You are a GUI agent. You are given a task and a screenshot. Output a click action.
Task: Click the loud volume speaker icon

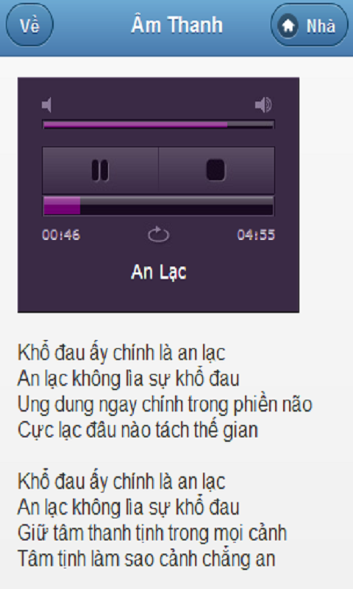263,105
